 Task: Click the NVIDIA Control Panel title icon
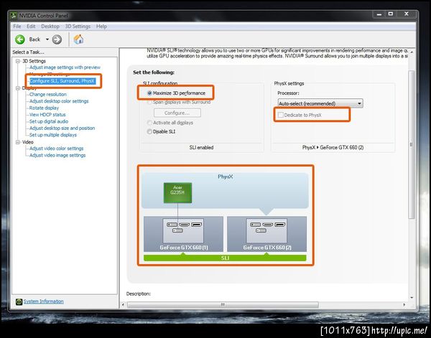pyautogui.click(x=14, y=16)
